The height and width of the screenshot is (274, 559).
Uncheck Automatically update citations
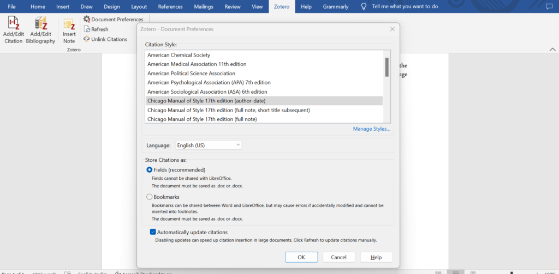pos(153,232)
